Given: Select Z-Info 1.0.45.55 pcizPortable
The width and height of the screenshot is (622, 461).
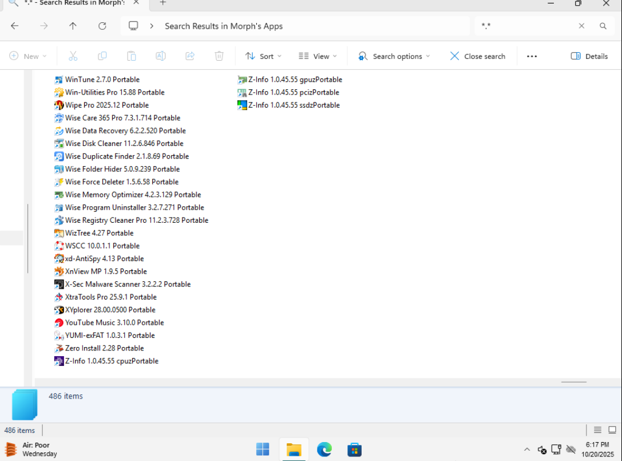Looking at the screenshot, I should point(294,93).
